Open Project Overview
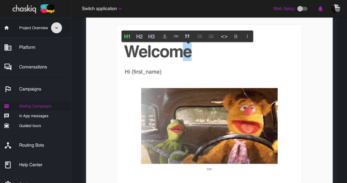 click(x=33, y=28)
